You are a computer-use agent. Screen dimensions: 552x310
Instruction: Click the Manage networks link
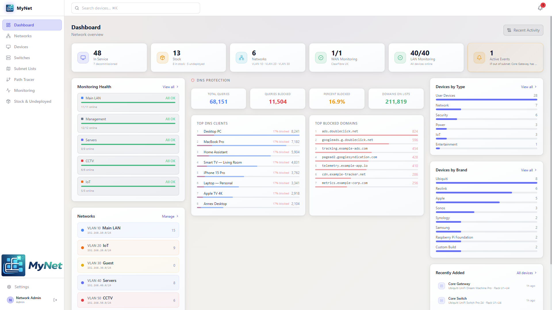[170, 216]
